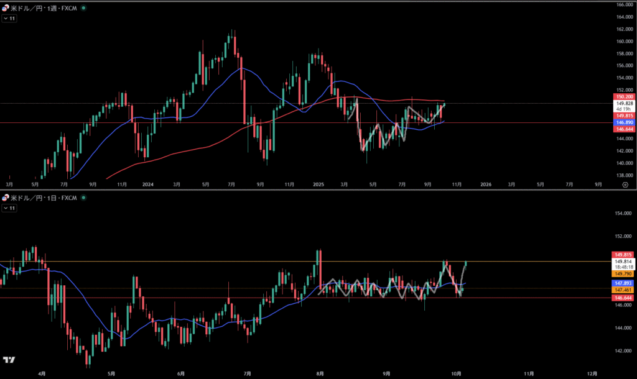Click the flag icon on daily chart title
The height and width of the screenshot is (379, 637).
point(6,198)
